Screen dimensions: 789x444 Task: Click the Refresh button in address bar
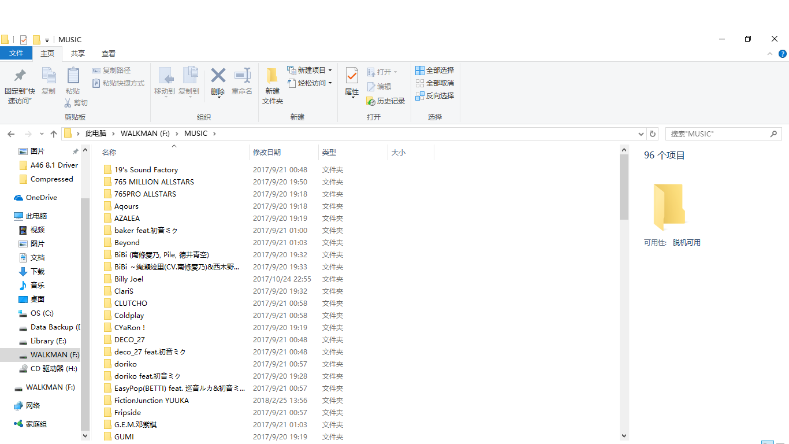tap(653, 134)
